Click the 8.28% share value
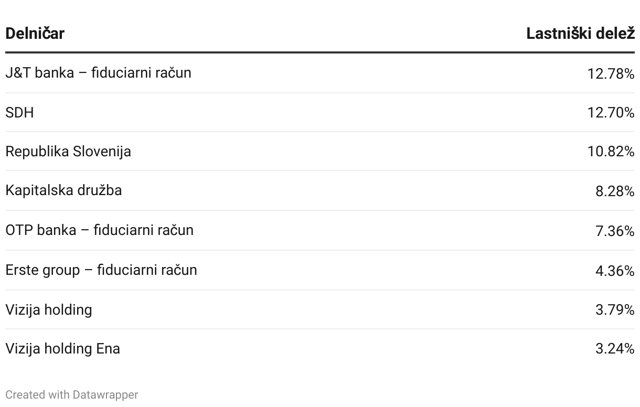The image size is (640, 407). click(615, 191)
